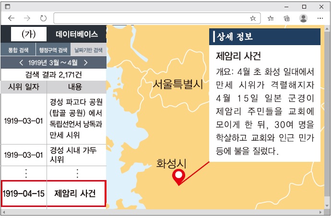Bookmark page using star icon in address bar
Screen dimensions: 332x218
click(x=253, y=18)
